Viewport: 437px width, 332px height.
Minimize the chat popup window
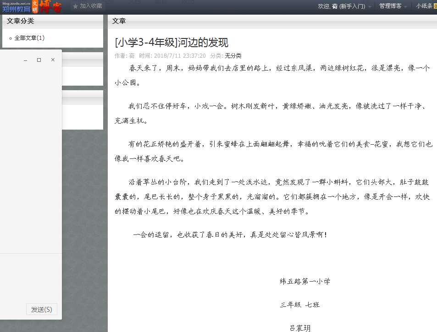click(x=26, y=60)
